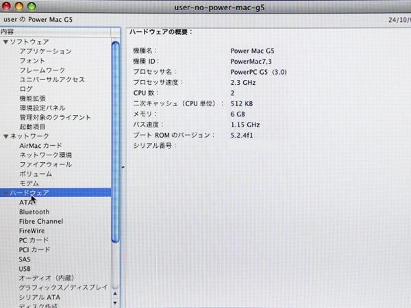Select 起動項目 in the sidebar

[x=32, y=127]
